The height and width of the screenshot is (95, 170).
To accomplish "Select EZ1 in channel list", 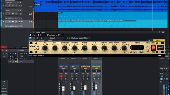I will pos(21,61).
